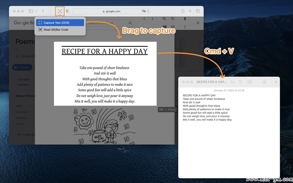Screen dimensions: 293x183
Task: Click the translate icon in the address bar
Action: (x=143, y=11)
